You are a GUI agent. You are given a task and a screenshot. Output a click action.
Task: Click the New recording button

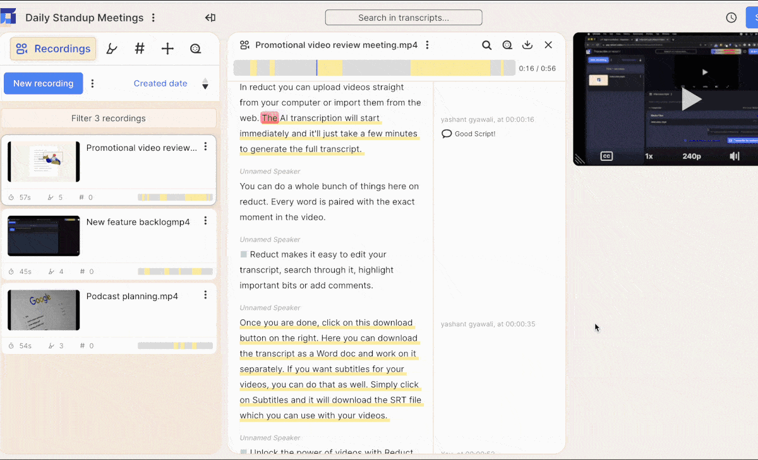pyautogui.click(x=44, y=83)
